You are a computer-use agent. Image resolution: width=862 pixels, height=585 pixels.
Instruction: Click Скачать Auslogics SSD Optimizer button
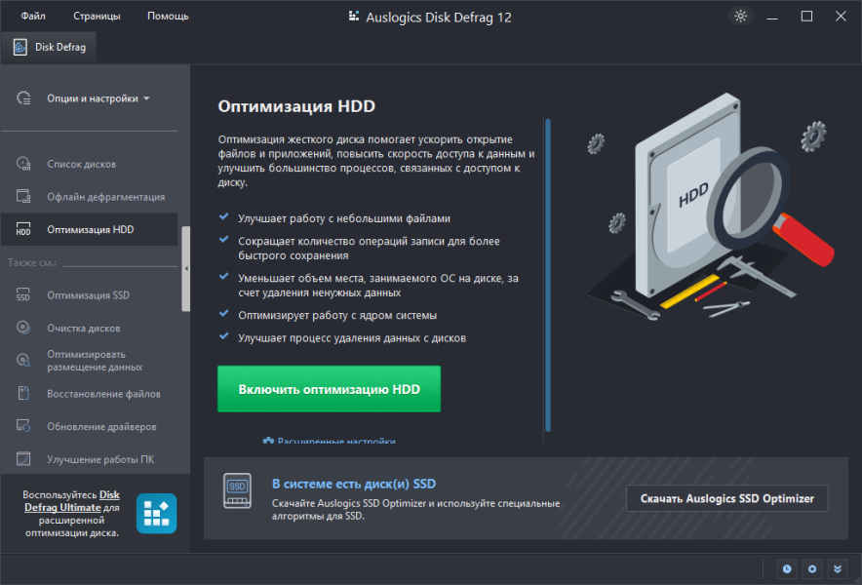click(x=726, y=498)
